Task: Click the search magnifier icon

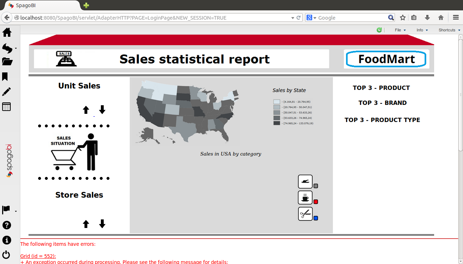Action: pos(391,17)
